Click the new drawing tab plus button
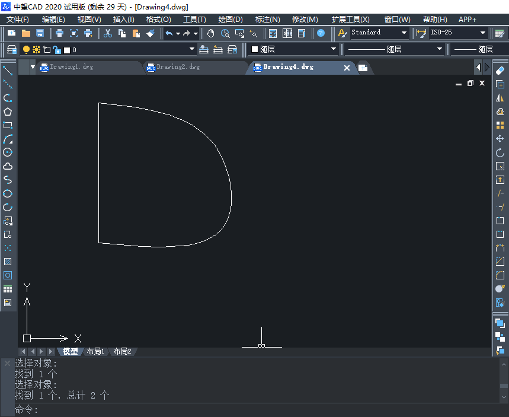Screen dimensions: 509x417 tap(363, 68)
